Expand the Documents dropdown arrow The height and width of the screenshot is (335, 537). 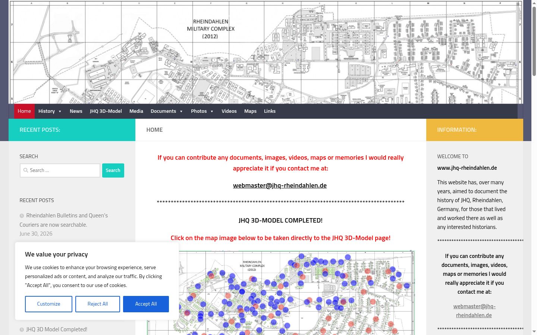(181, 111)
